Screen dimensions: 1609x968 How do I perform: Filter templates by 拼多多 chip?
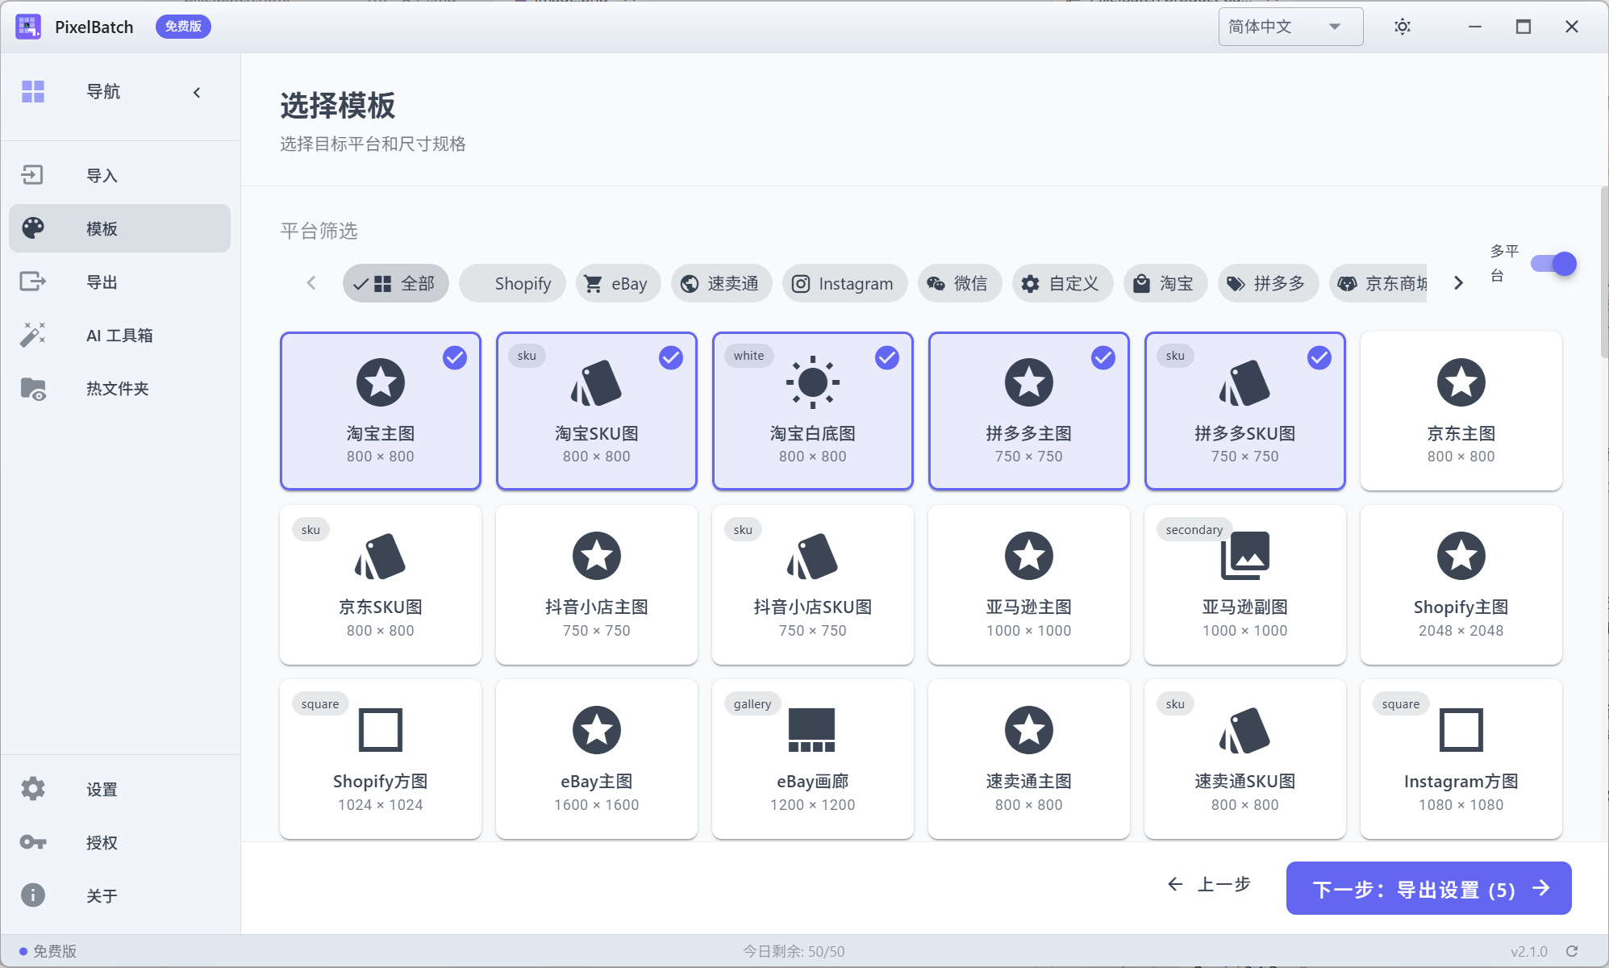pyautogui.click(x=1268, y=283)
